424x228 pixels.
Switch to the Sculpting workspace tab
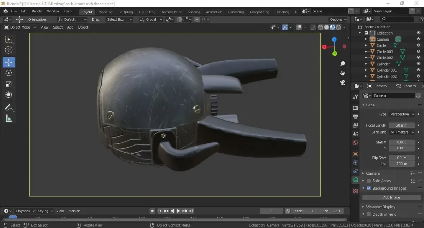125,12
